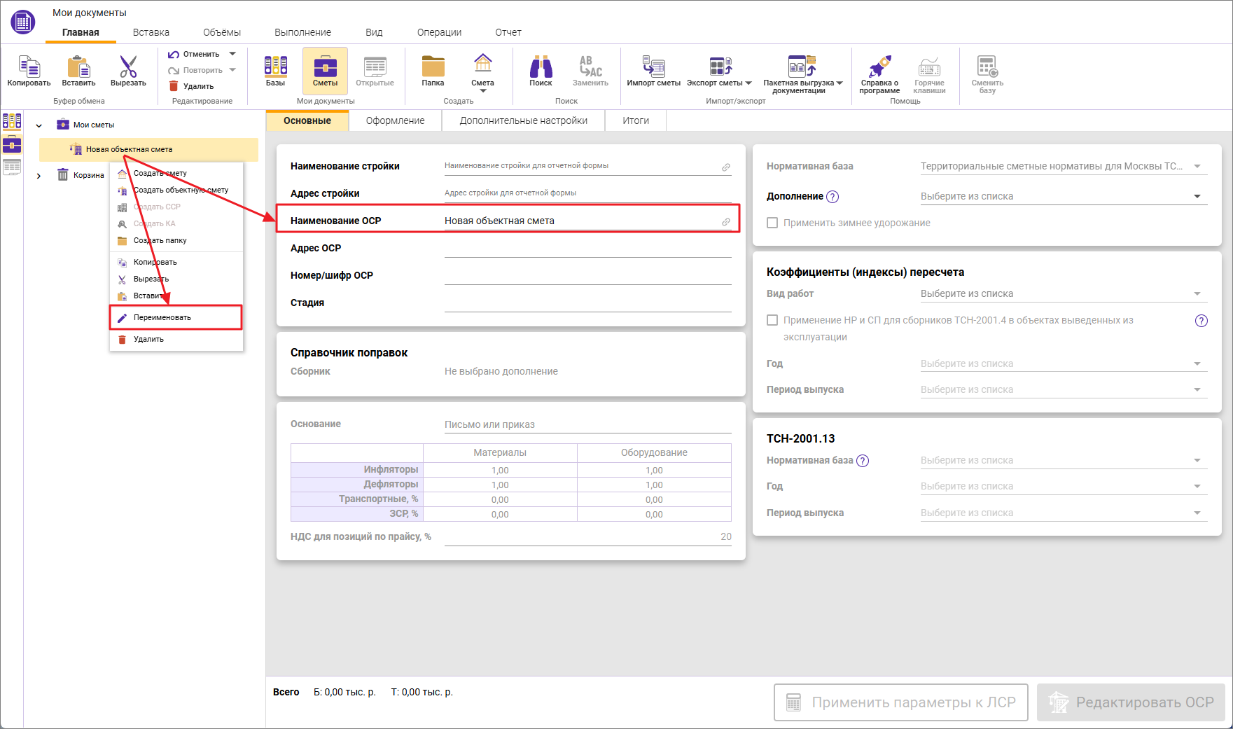Switch to the Оформление tab
This screenshot has width=1233, height=729.
click(x=395, y=120)
